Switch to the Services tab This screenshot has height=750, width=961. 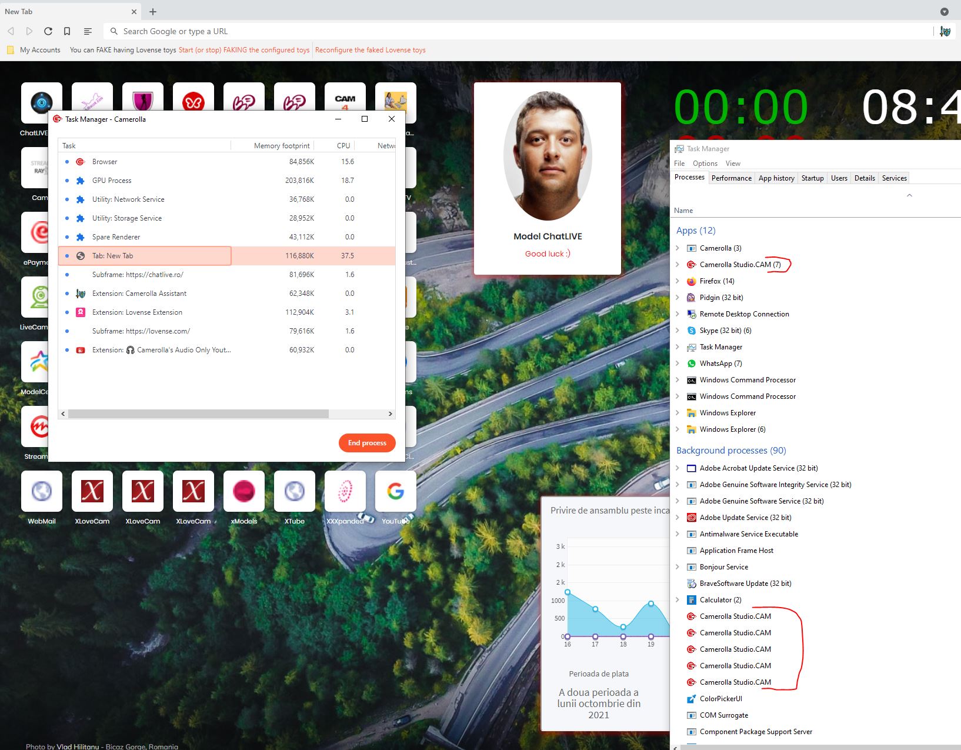[894, 178]
